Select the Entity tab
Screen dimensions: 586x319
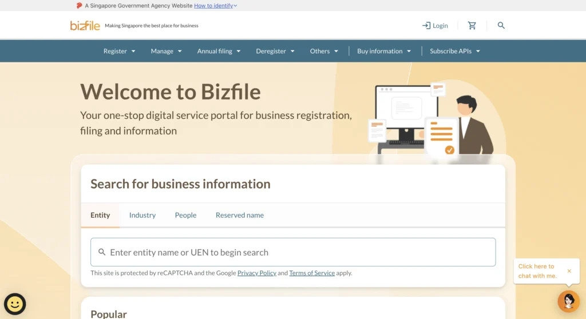coord(100,215)
